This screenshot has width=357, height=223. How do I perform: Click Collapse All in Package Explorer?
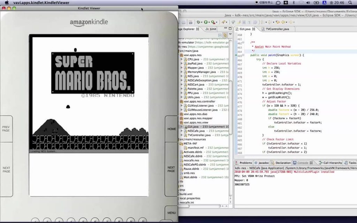pyautogui.click(x=220, y=35)
